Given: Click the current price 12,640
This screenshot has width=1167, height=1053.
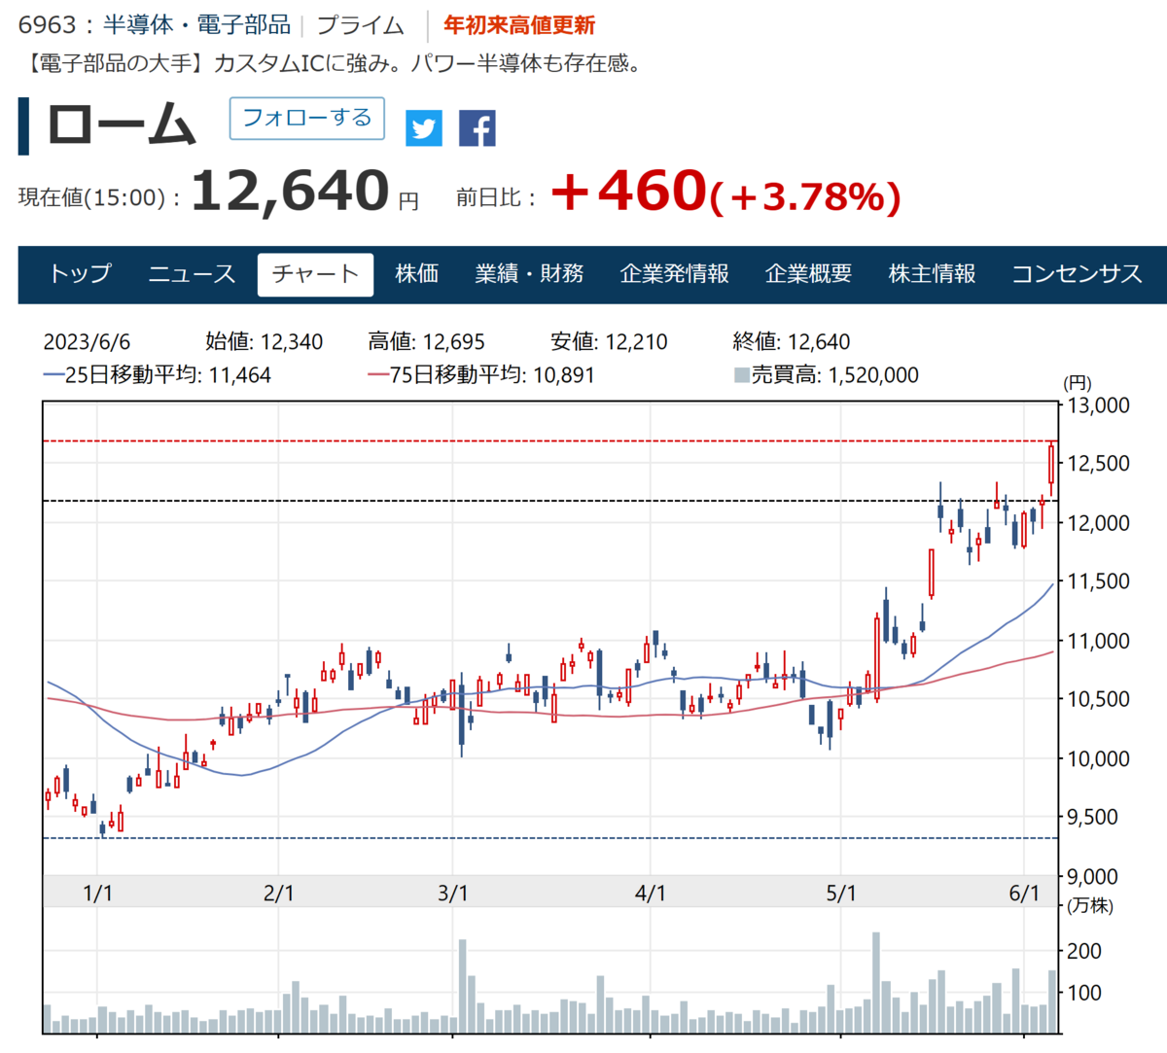Looking at the screenshot, I should 290,191.
